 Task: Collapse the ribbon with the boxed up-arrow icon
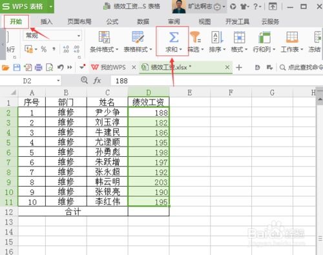click(x=273, y=6)
